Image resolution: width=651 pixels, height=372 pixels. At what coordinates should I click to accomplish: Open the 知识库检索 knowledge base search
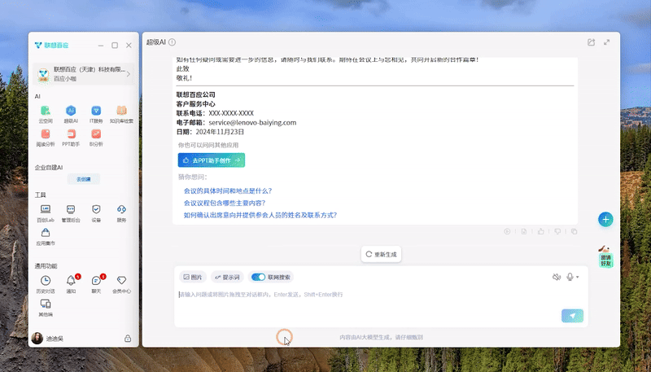click(121, 114)
